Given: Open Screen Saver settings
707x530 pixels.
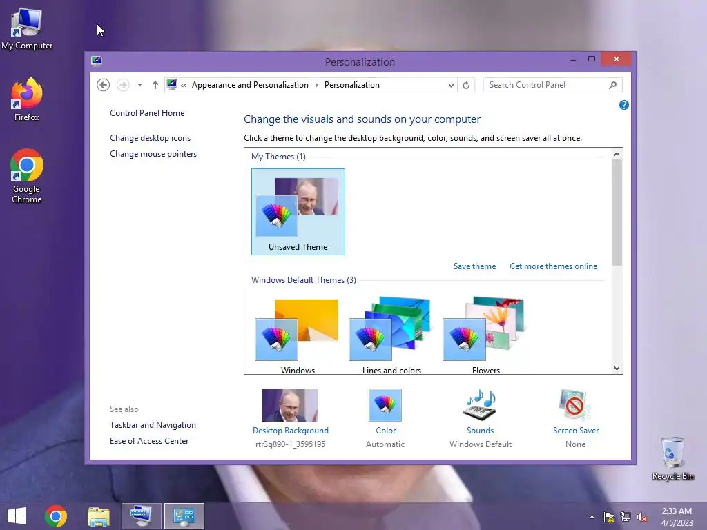Looking at the screenshot, I should coord(575,418).
